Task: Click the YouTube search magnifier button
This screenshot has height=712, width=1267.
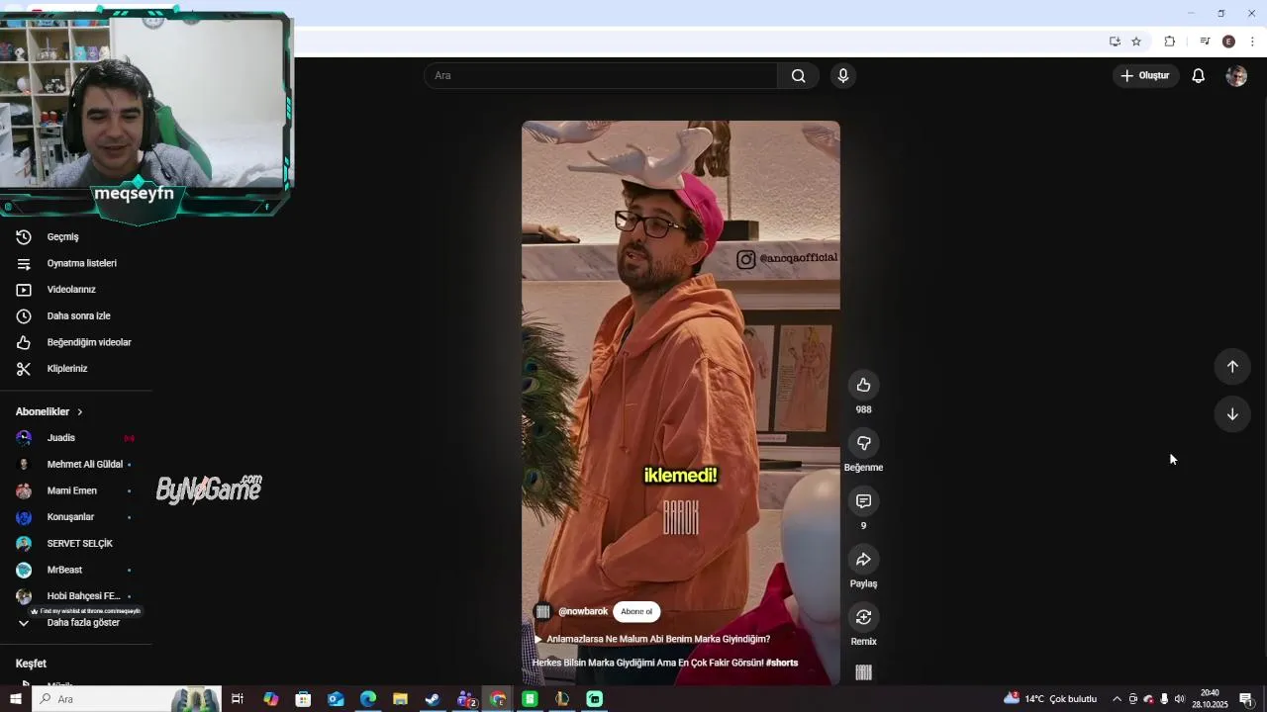Action: (798, 76)
